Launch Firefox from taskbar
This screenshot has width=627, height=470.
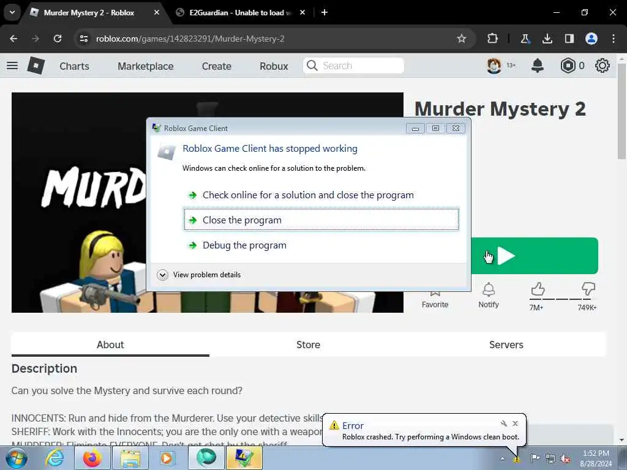click(92, 458)
